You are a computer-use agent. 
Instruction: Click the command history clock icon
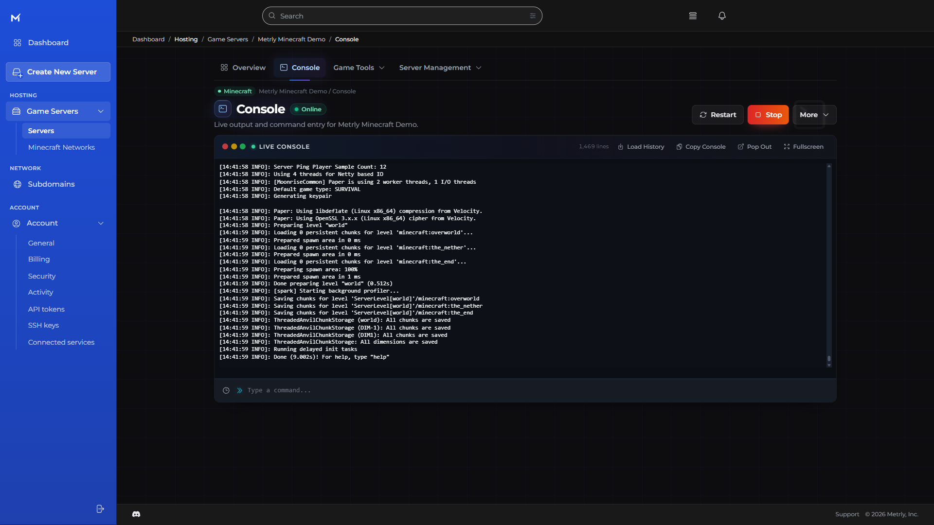pyautogui.click(x=226, y=390)
